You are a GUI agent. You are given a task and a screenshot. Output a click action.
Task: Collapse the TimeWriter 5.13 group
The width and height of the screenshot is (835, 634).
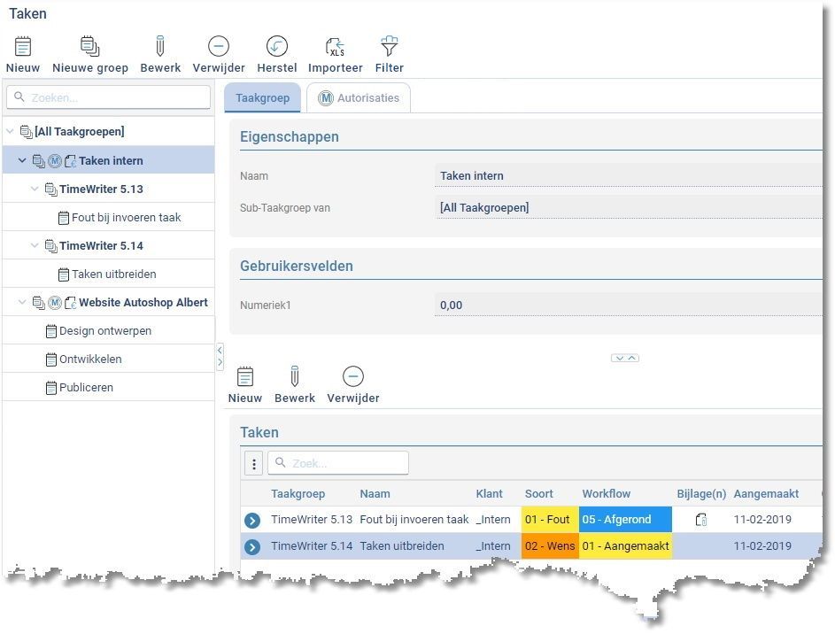click(x=35, y=189)
